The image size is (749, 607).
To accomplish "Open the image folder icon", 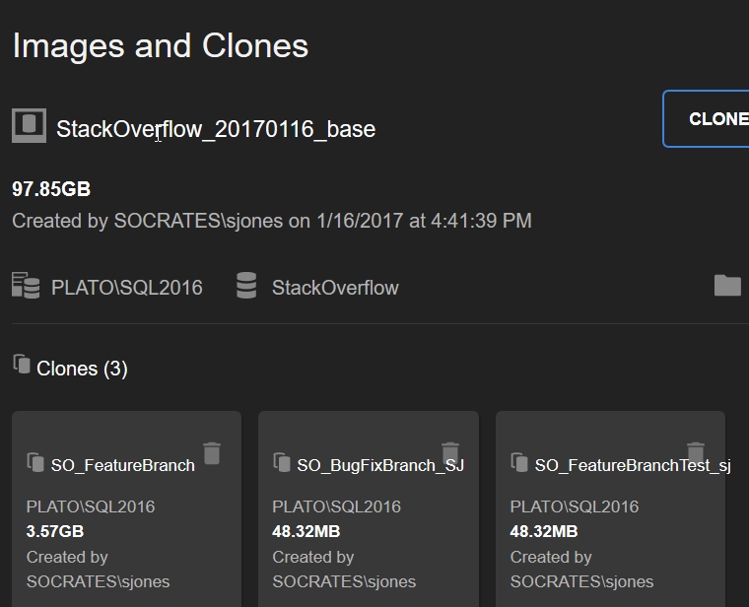I will point(727,286).
